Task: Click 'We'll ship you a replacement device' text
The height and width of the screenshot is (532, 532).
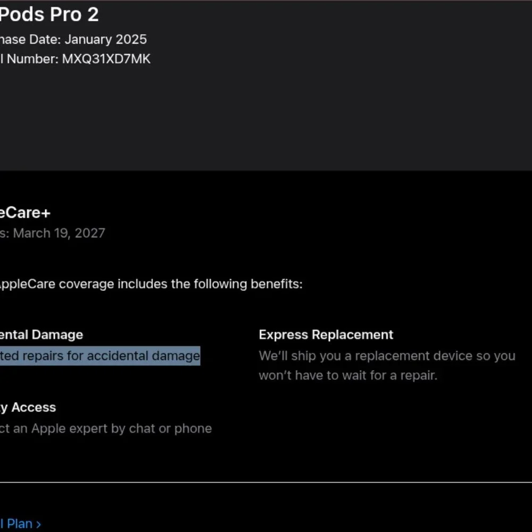Action: (366, 356)
